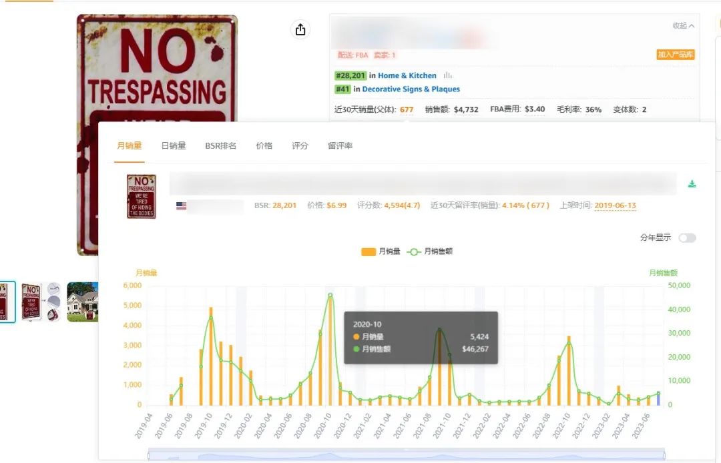
Task: Click the price value $6.99
Action: [x=336, y=205]
